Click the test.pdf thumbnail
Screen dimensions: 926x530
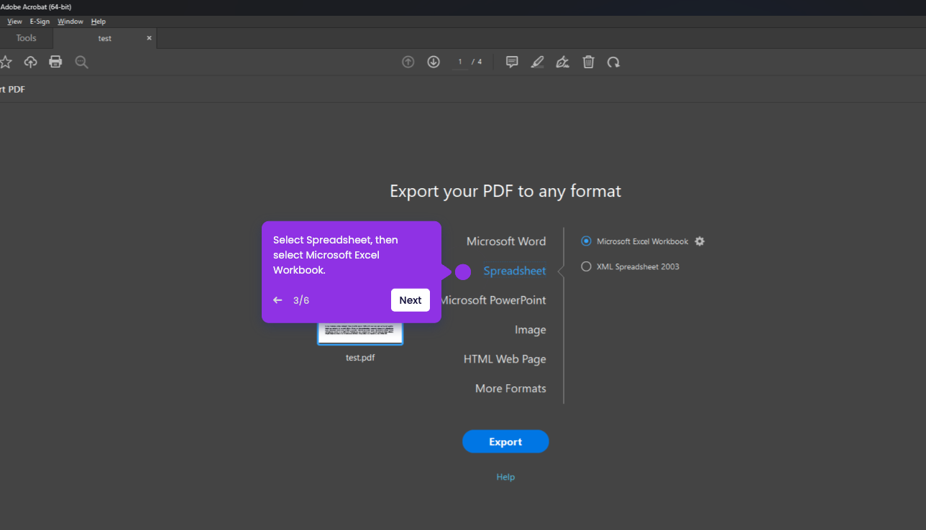pos(360,333)
